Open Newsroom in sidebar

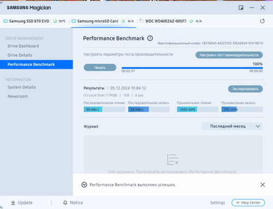coord(17,96)
